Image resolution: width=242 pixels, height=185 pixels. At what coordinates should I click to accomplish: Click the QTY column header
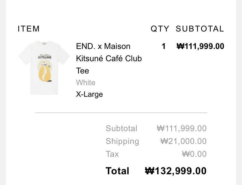[x=160, y=29]
